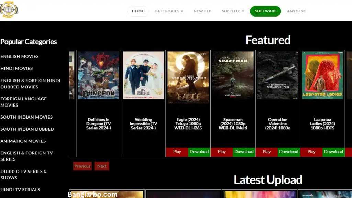Click the Laapataa Ladies title text
This screenshot has width=352, height=198.
(322, 124)
